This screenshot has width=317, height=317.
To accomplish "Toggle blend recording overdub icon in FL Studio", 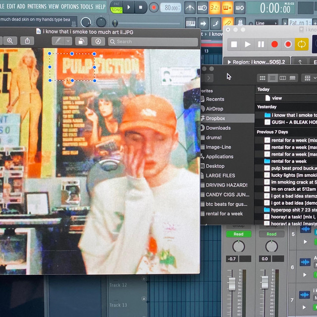I will 227,8.
